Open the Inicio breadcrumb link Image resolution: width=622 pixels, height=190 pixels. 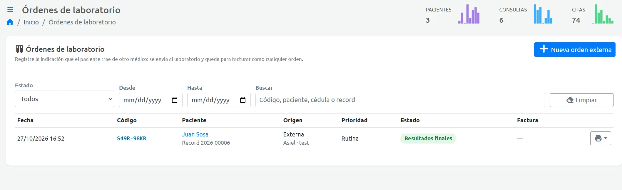pyautogui.click(x=31, y=22)
